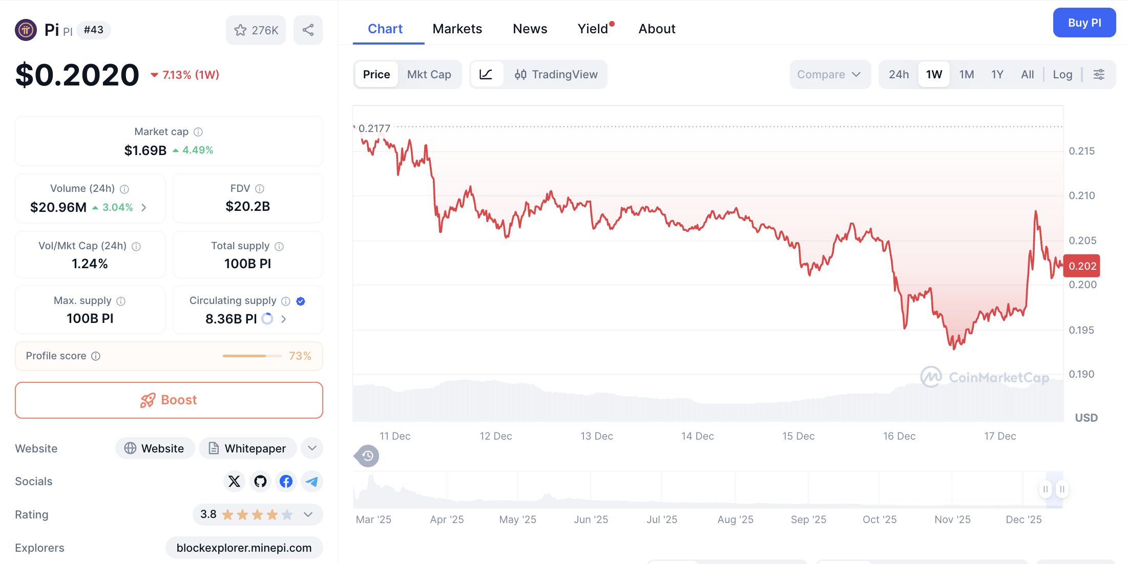1128x564 pixels.
Task: Open blockexplorer.minepi.com explorer link
Action: coord(244,548)
